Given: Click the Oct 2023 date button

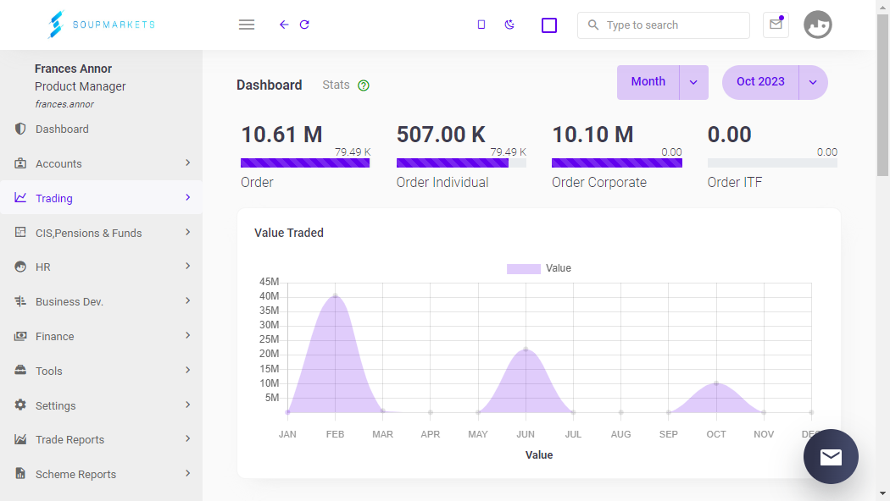Looking at the screenshot, I should pyautogui.click(x=760, y=81).
